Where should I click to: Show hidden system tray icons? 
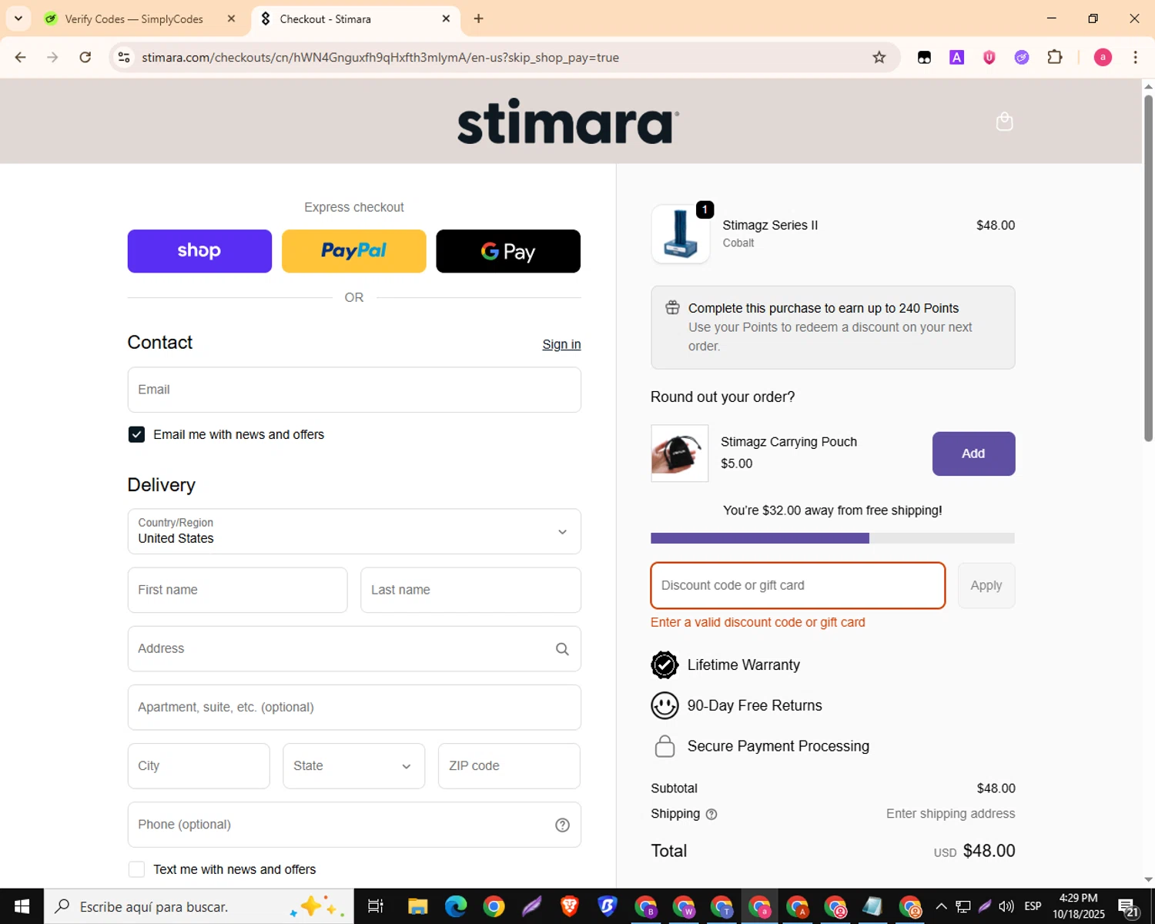pos(941,906)
